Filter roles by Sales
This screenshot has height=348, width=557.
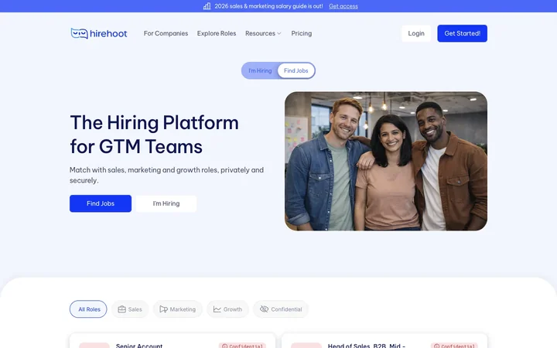(x=130, y=309)
